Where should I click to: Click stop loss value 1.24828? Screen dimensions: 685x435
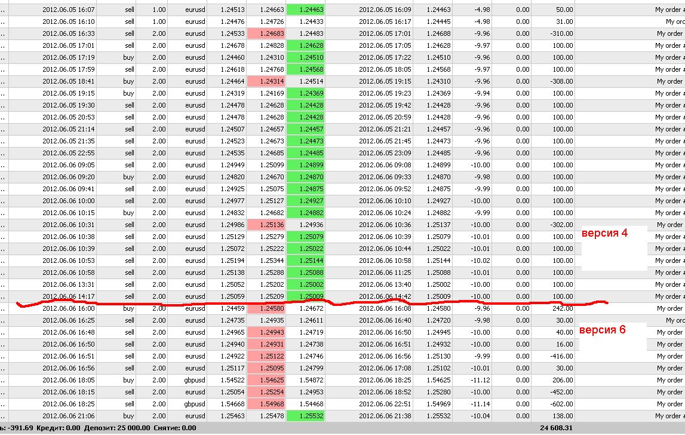point(272,45)
